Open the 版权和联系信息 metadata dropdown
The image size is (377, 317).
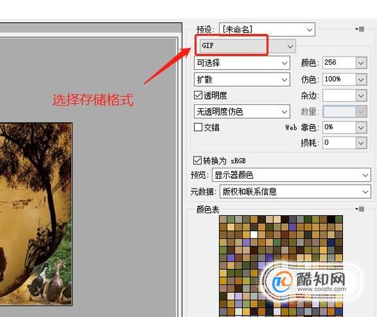[295, 192]
